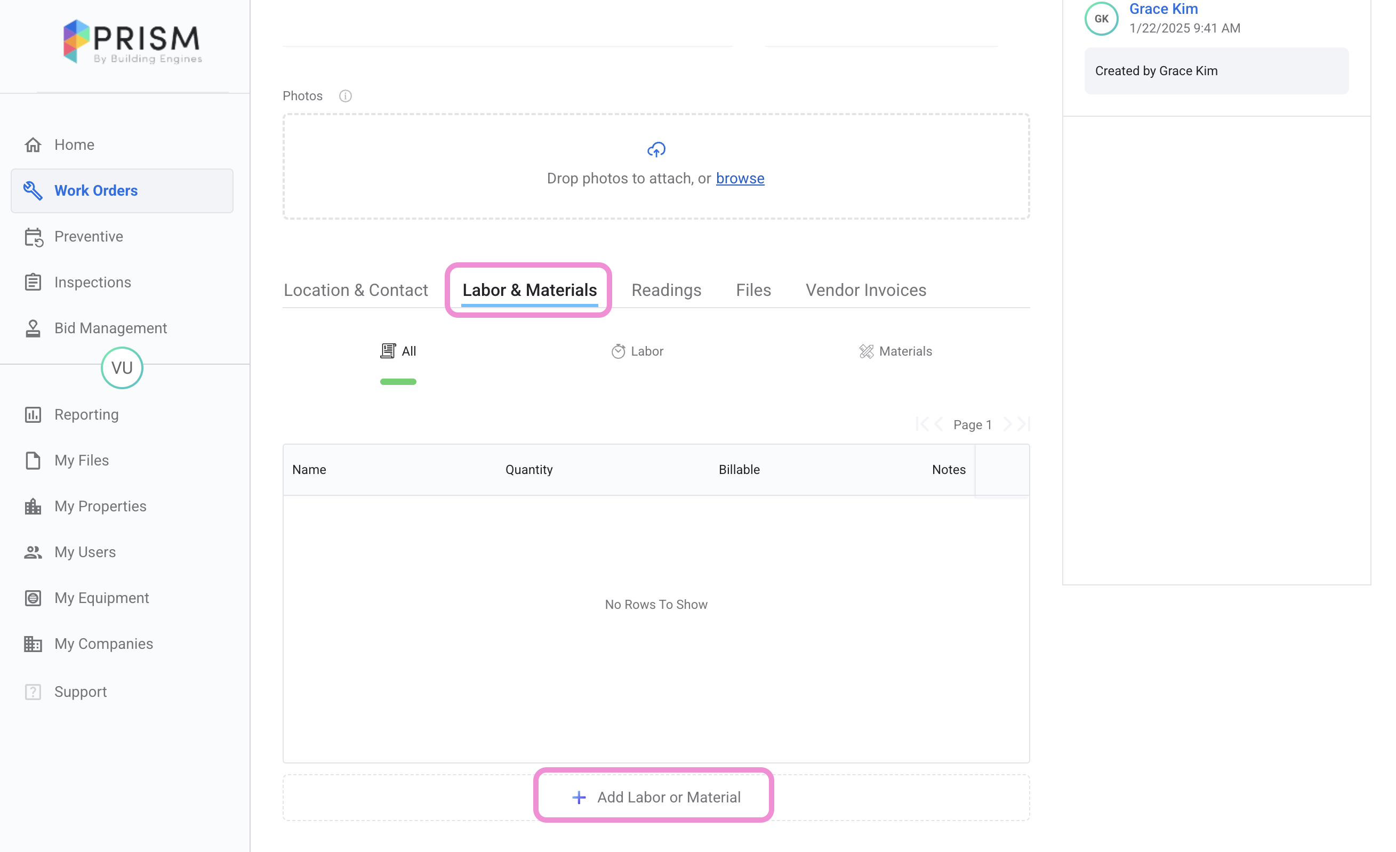Click the cloud upload icon
The width and height of the screenshot is (1396, 852).
pyautogui.click(x=656, y=149)
